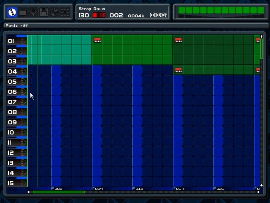Click the red beat indicator

point(99,15)
